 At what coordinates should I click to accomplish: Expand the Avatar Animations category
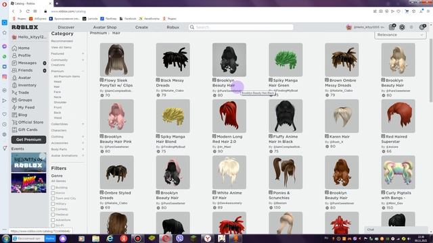83,156
